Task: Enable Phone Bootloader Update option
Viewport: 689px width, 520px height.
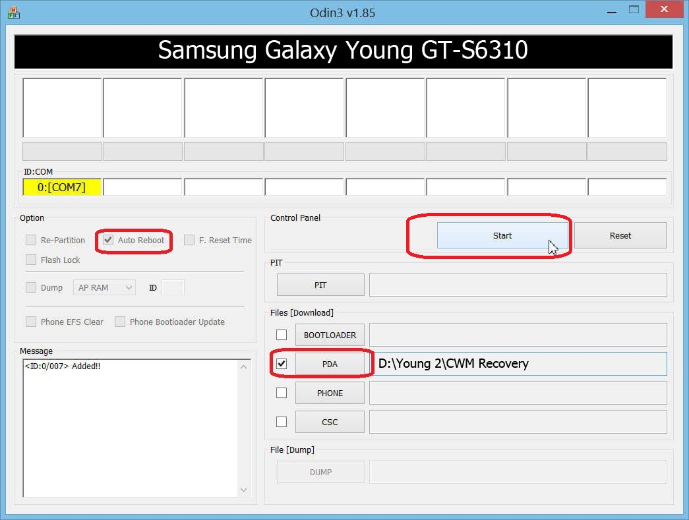Action: pos(119,322)
